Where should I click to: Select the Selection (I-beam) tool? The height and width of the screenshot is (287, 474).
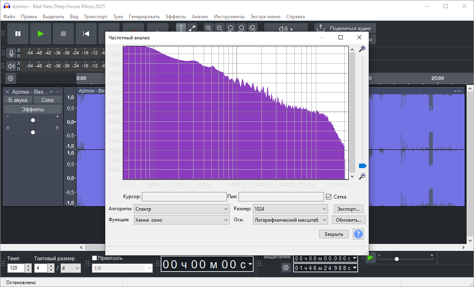[x=181, y=28]
